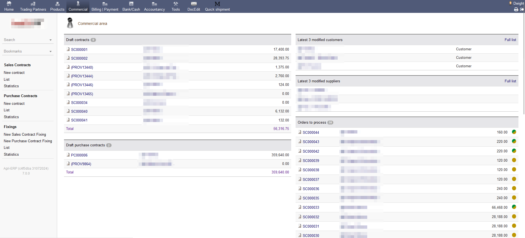Open List under Fixings
The height and width of the screenshot is (238, 525).
point(7,147)
